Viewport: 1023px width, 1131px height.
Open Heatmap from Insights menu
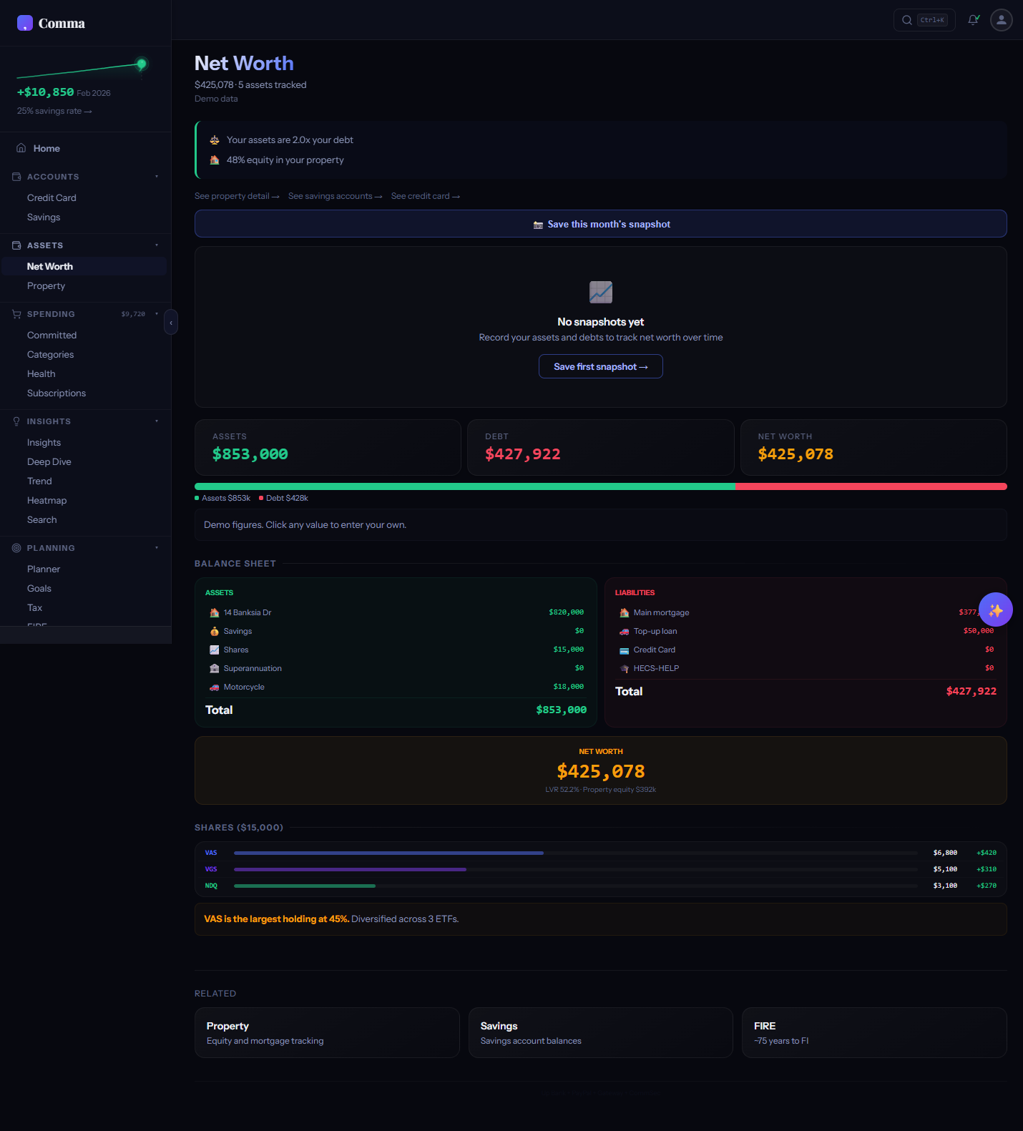pyautogui.click(x=46, y=500)
